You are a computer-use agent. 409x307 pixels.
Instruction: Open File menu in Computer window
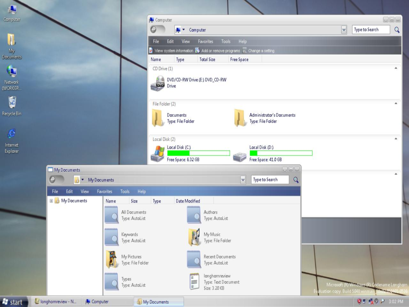click(x=156, y=42)
